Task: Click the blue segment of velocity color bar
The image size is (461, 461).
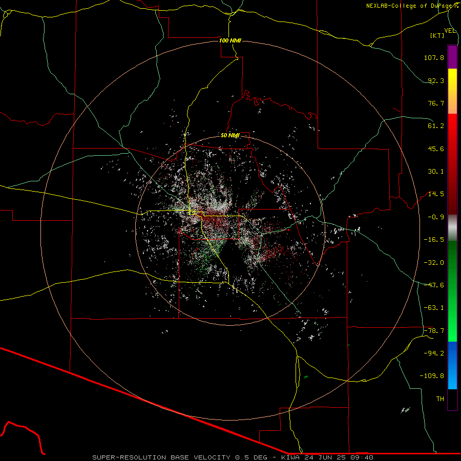Action: pos(452,365)
